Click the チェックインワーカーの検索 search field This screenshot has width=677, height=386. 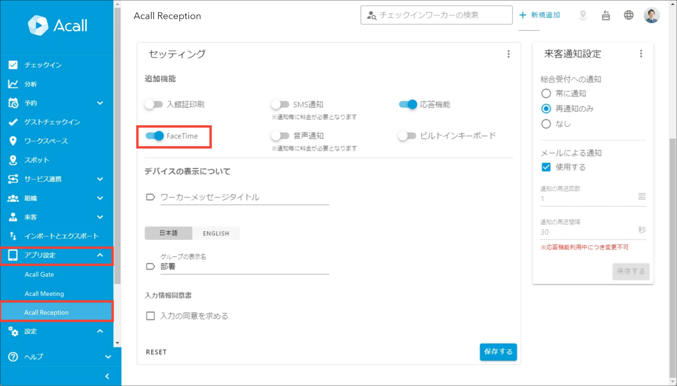click(436, 15)
